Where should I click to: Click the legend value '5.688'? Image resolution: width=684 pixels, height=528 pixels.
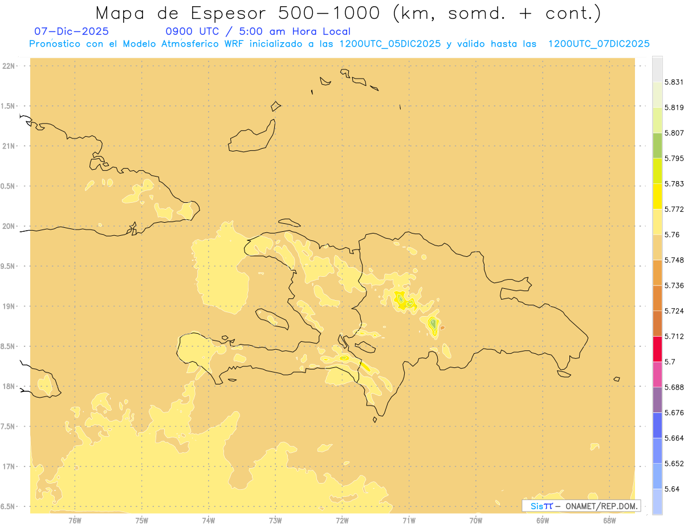[674, 387]
